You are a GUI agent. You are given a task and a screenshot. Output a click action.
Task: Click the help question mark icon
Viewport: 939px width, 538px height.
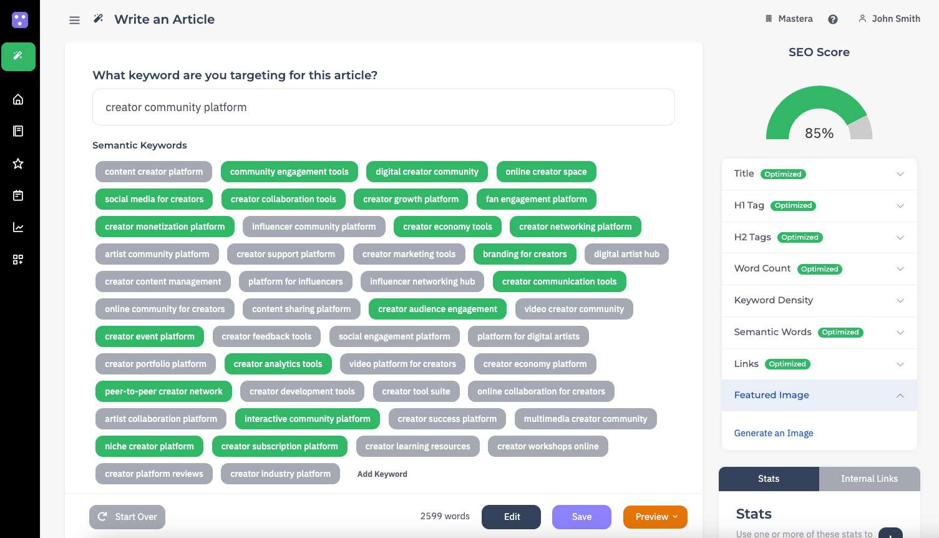[832, 19]
